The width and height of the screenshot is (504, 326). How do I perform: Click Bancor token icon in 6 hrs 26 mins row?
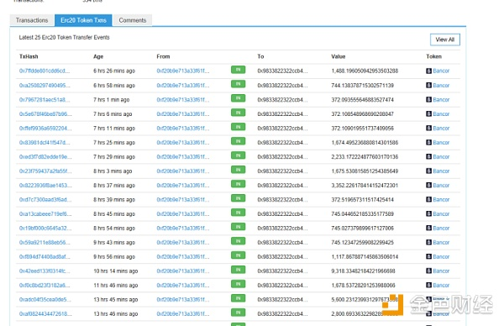tap(428, 71)
